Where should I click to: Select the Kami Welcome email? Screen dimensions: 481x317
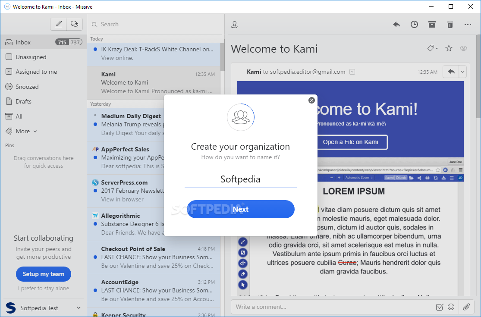pos(154,82)
